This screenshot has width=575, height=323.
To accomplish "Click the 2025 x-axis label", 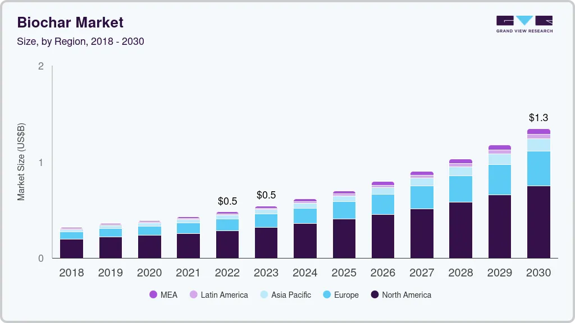I will (x=344, y=273).
